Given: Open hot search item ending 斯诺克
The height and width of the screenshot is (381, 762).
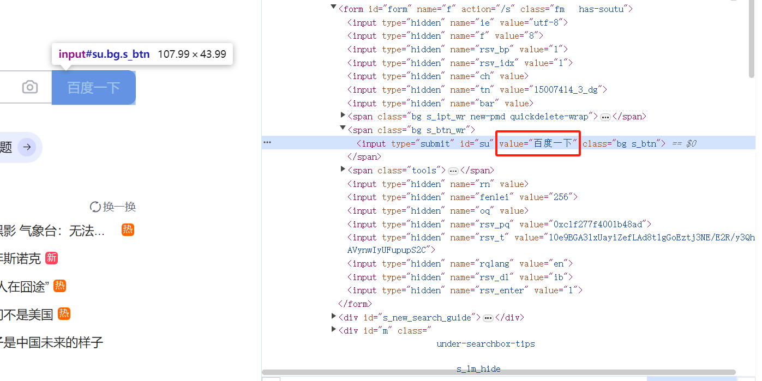Looking at the screenshot, I should (21, 258).
